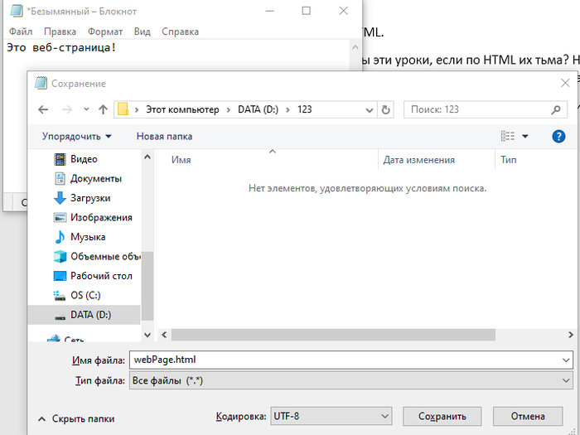Open the Видео folder in sidebar
This screenshot has width=580, height=435.
coord(83,159)
